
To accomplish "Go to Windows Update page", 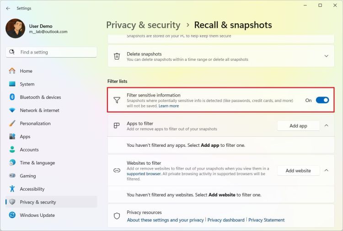I will (x=37, y=215).
